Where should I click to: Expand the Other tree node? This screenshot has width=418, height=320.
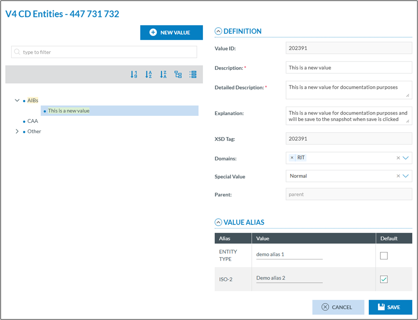17,131
